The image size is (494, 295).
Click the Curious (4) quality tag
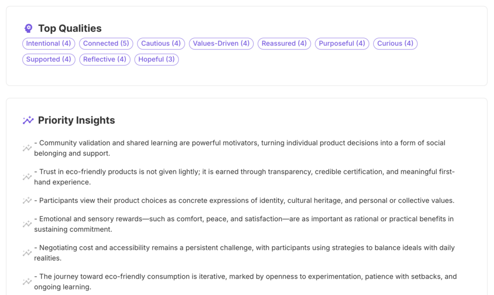coord(395,43)
